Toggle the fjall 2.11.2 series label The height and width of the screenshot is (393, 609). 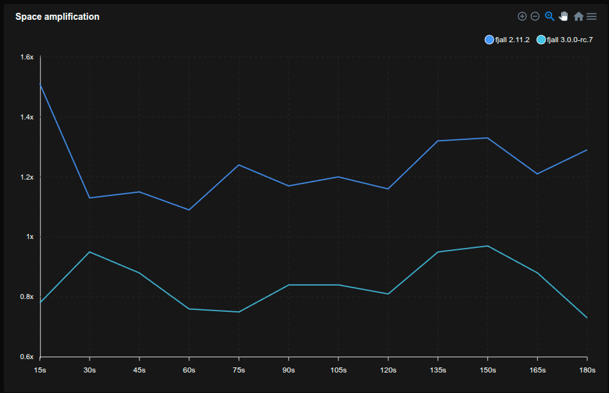(x=512, y=40)
